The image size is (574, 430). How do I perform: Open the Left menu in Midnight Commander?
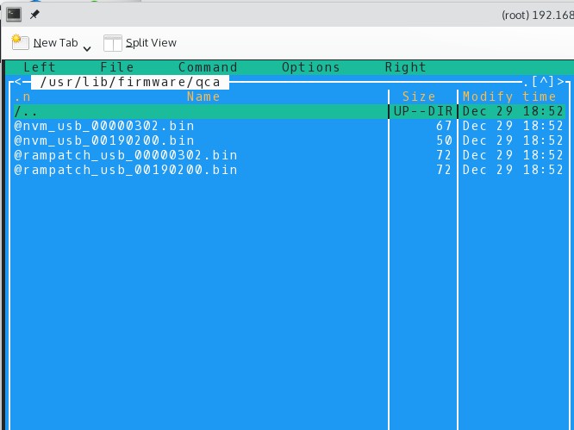tap(40, 67)
